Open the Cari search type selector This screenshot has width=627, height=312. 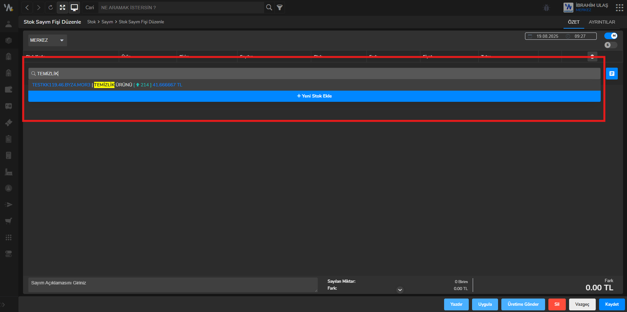pos(90,8)
